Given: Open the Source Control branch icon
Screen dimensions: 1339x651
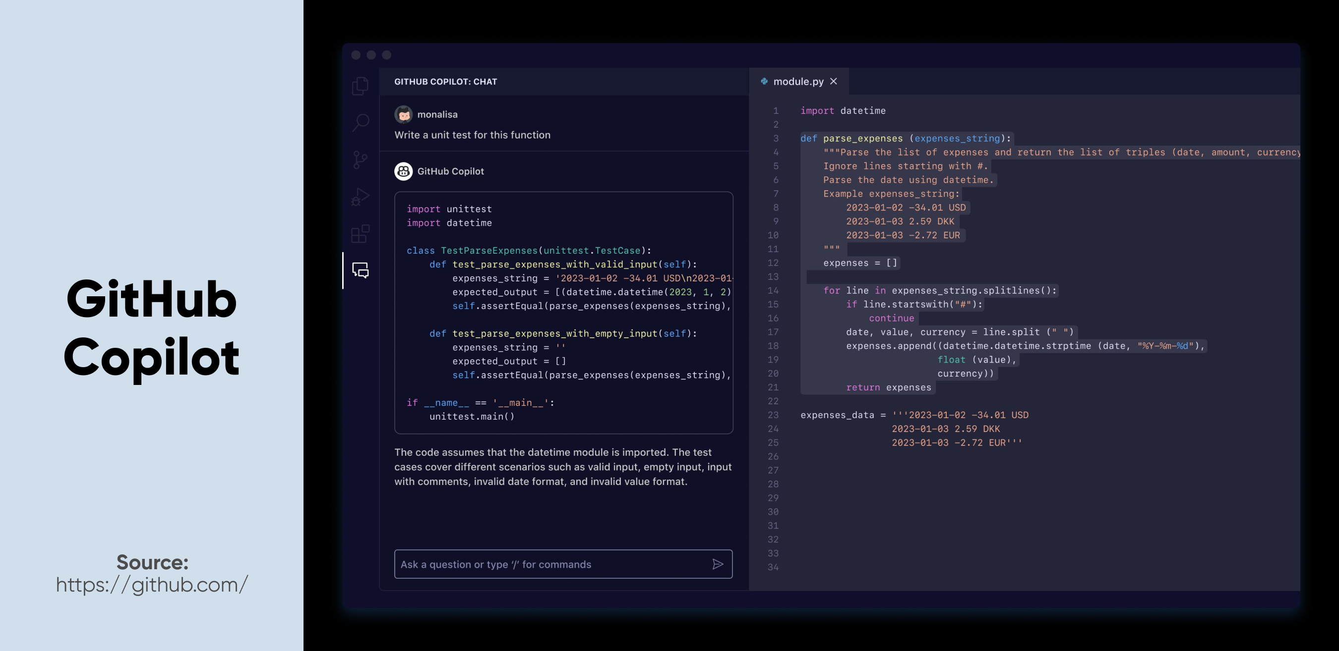Looking at the screenshot, I should (x=360, y=160).
